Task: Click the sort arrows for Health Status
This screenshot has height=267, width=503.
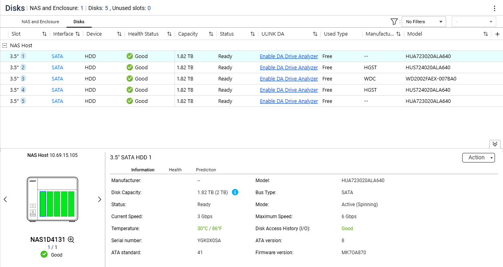Action: coord(169,34)
